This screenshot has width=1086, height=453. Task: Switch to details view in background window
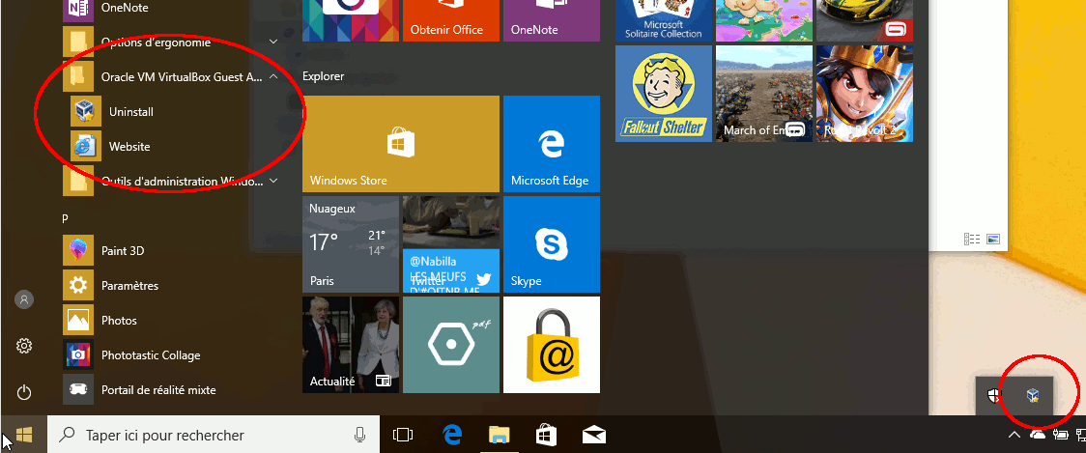pos(972,239)
